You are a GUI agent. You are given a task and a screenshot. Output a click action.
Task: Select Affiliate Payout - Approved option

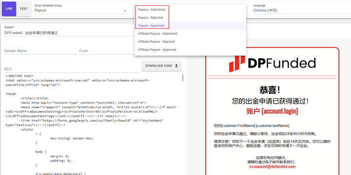[190, 50]
